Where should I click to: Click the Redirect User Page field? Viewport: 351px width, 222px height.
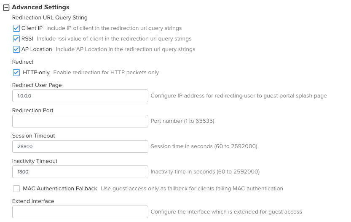(x=80, y=96)
